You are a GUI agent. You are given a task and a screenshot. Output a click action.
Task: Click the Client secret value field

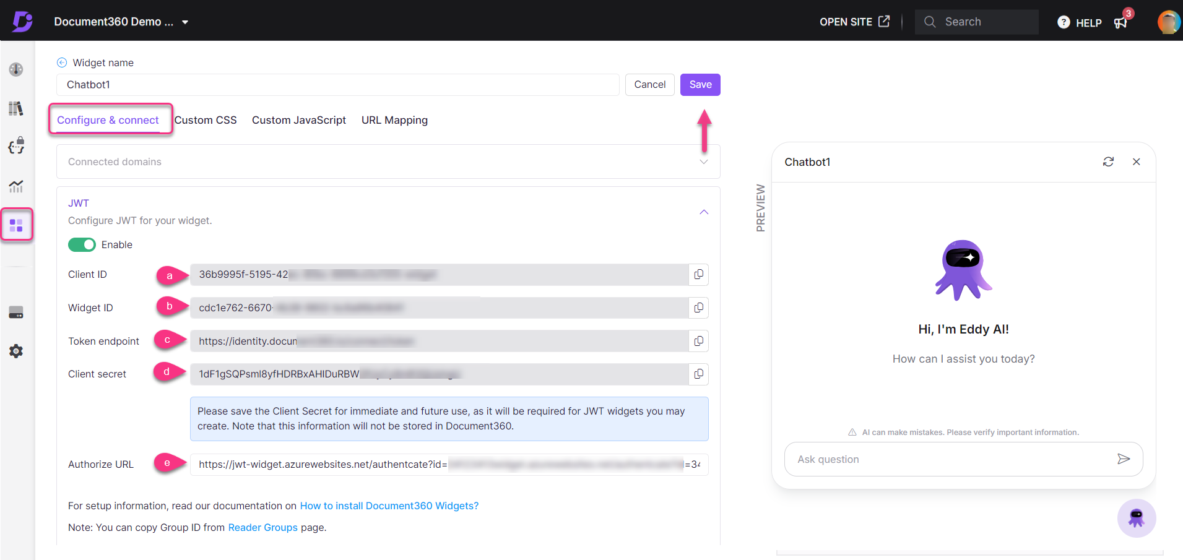click(440, 374)
